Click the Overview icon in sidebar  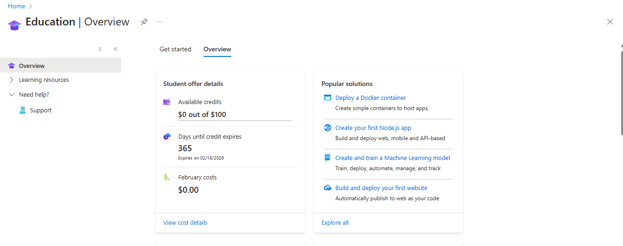tap(12, 66)
